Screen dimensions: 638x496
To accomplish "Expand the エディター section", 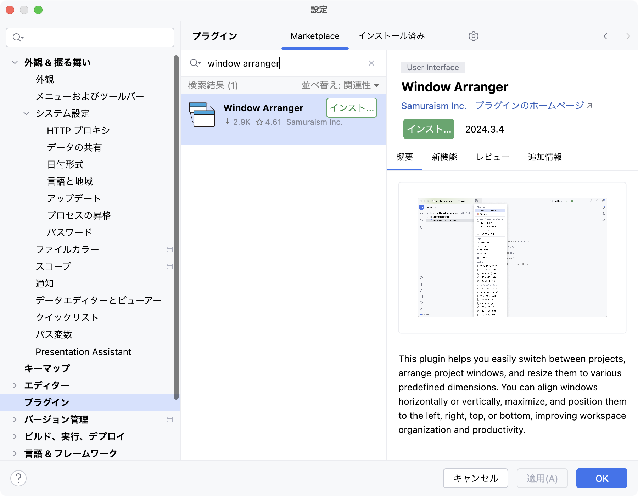I will pyautogui.click(x=15, y=385).
